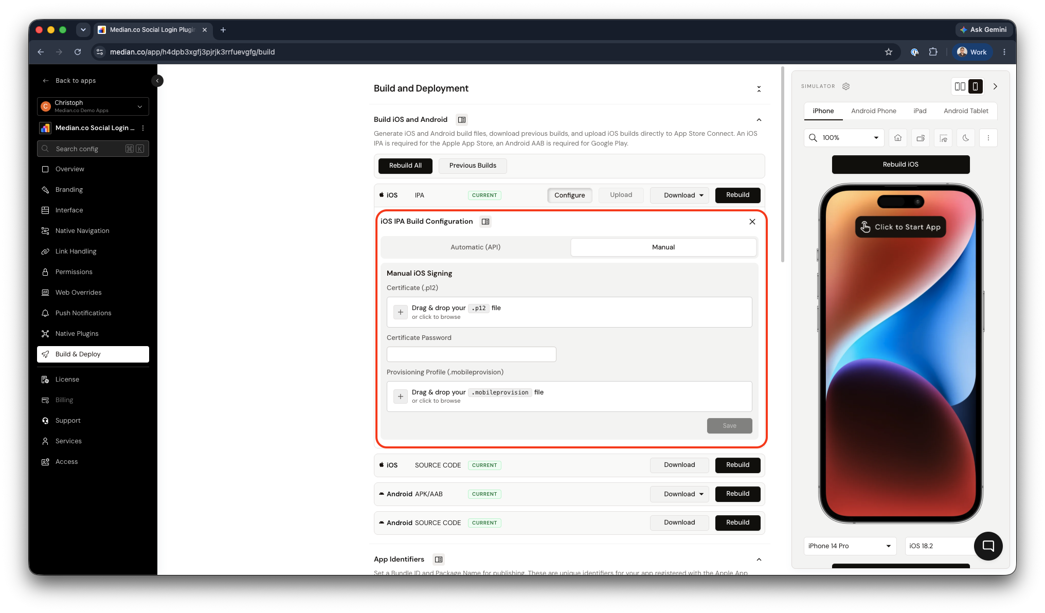Open simulator settings gear icon
1045x613 pixels.
click(846, 86)
